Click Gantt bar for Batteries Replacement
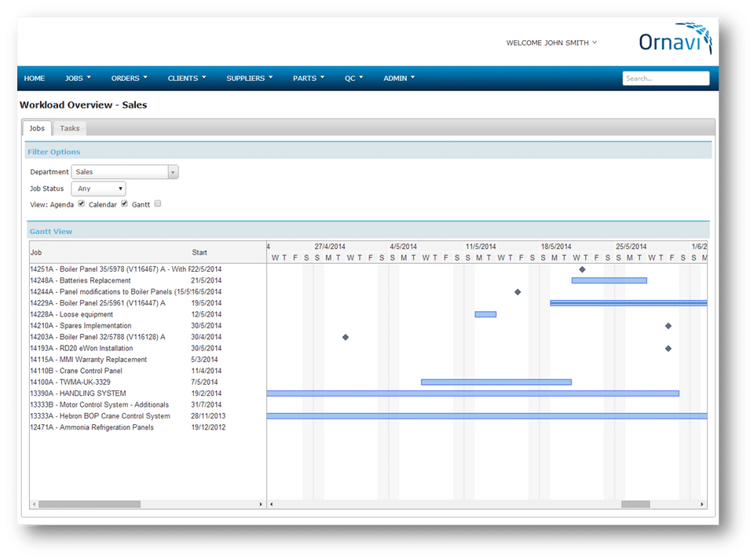754x560 pixels. point(609,280)
